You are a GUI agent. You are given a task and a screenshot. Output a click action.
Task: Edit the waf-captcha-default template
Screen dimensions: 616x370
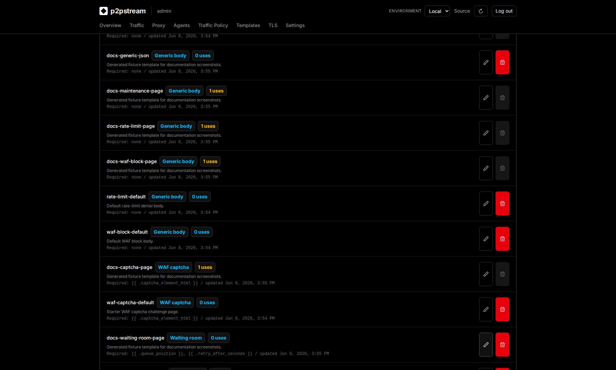[486, 309]
